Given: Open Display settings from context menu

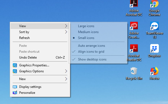Looking at the screenshot, I should coord(40,87).
